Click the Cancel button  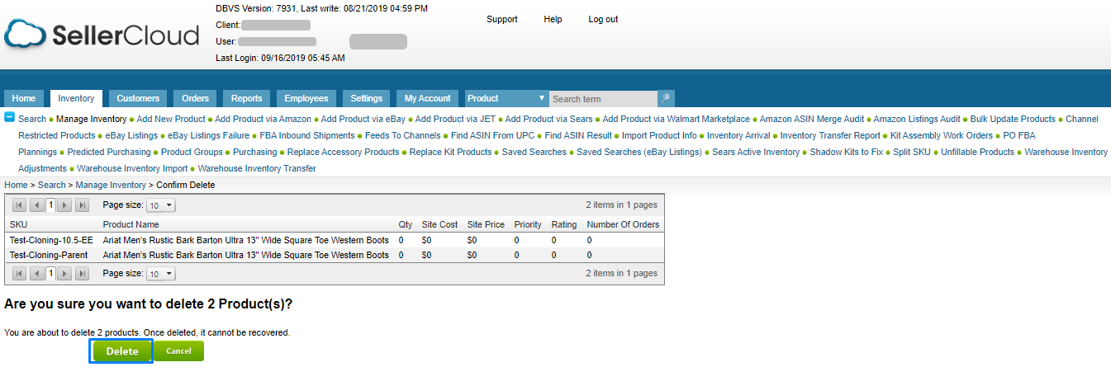click(178, 351)
